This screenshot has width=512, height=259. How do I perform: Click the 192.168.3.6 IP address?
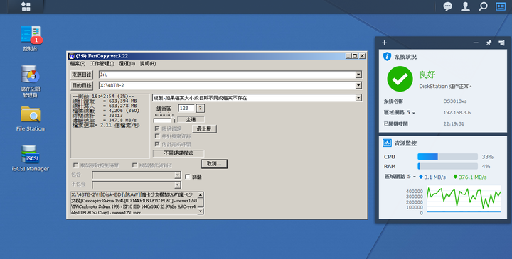point(457,112)
